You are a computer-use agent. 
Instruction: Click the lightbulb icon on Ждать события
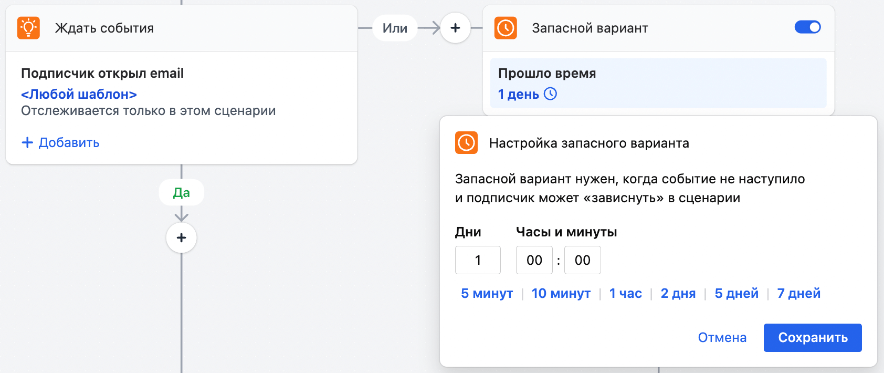[28, 28]
